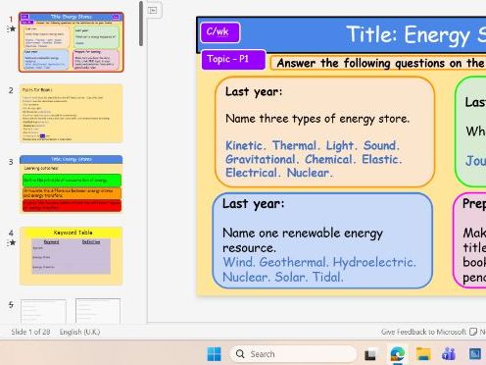
Task: Click the 'Kinetic. Thermal. Light. Sound.' answer line
Action: 313,145
